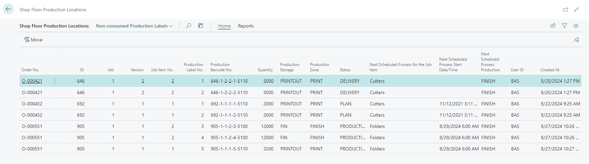Click the ID column header
The image size is (589, 164).
click(x=82, y=70)
